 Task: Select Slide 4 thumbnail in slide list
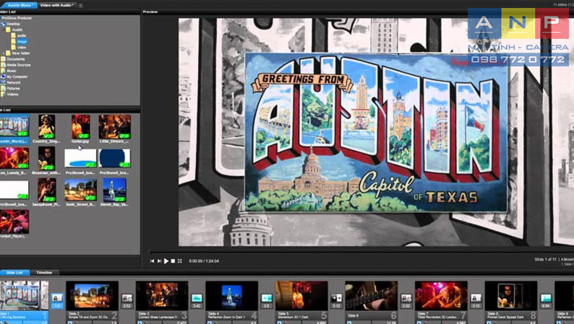(232, 296)
